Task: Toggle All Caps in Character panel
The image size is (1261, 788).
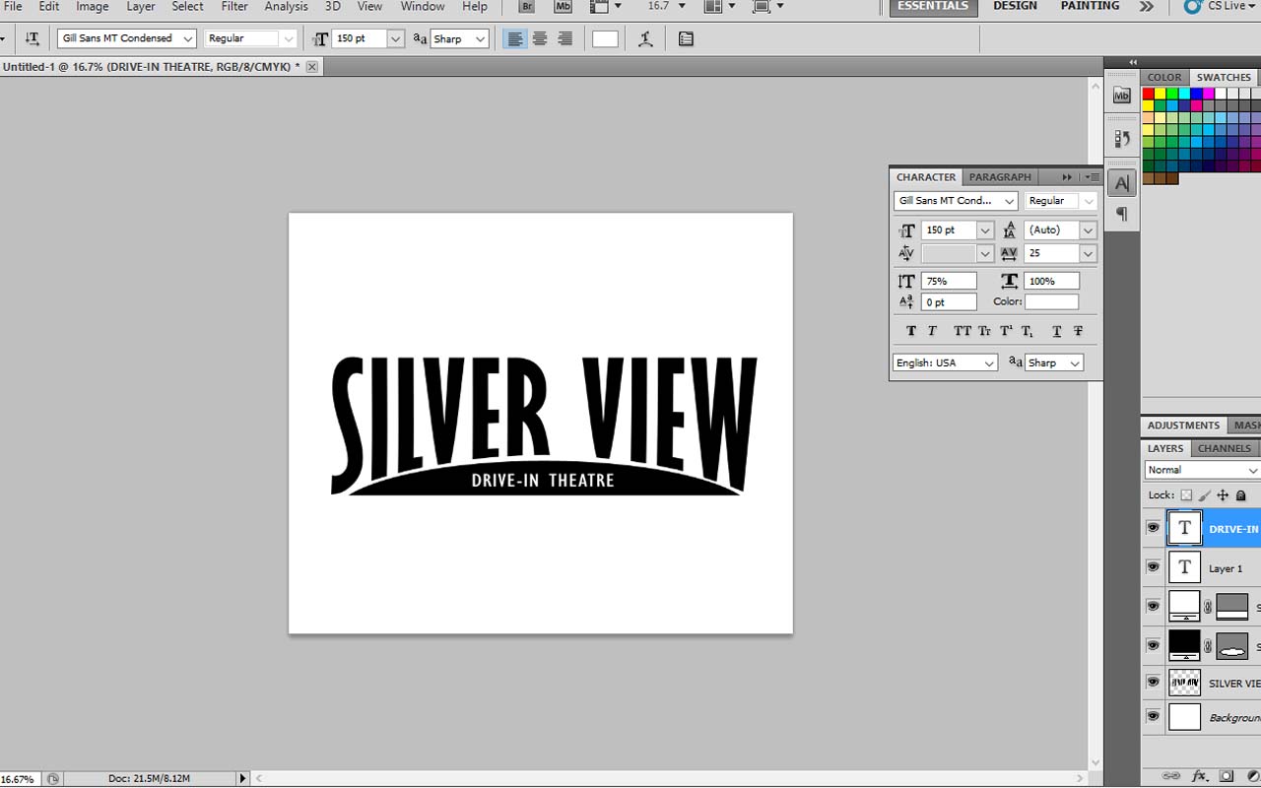Action: point(962,331)
